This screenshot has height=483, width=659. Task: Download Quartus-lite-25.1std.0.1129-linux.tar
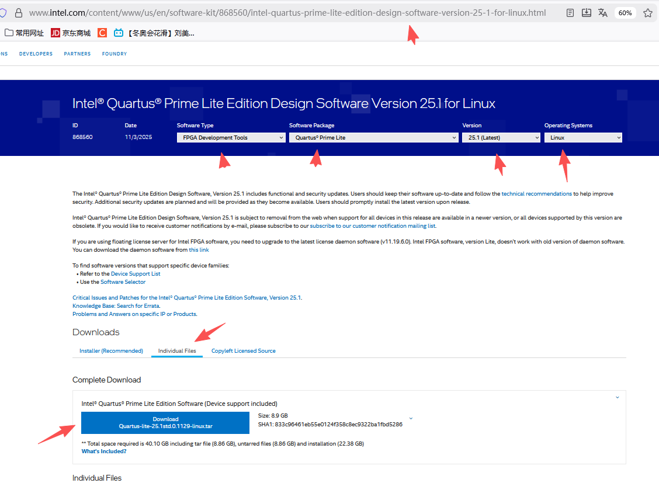coord(165,422)
